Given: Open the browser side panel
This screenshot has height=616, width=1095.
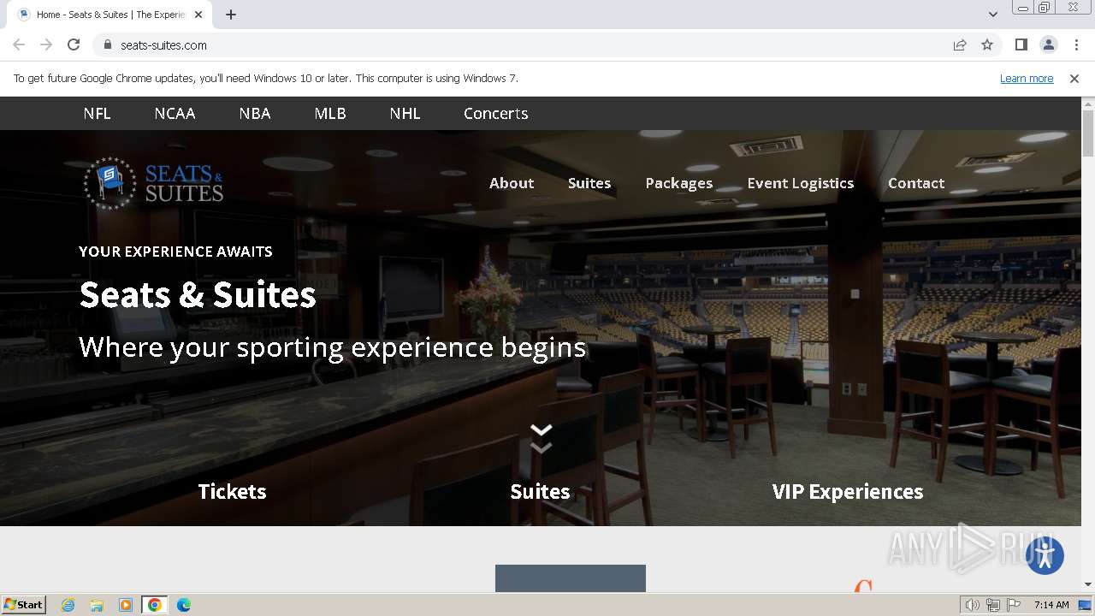Looking at the screenshot, I should click(x=1021, y=44).
